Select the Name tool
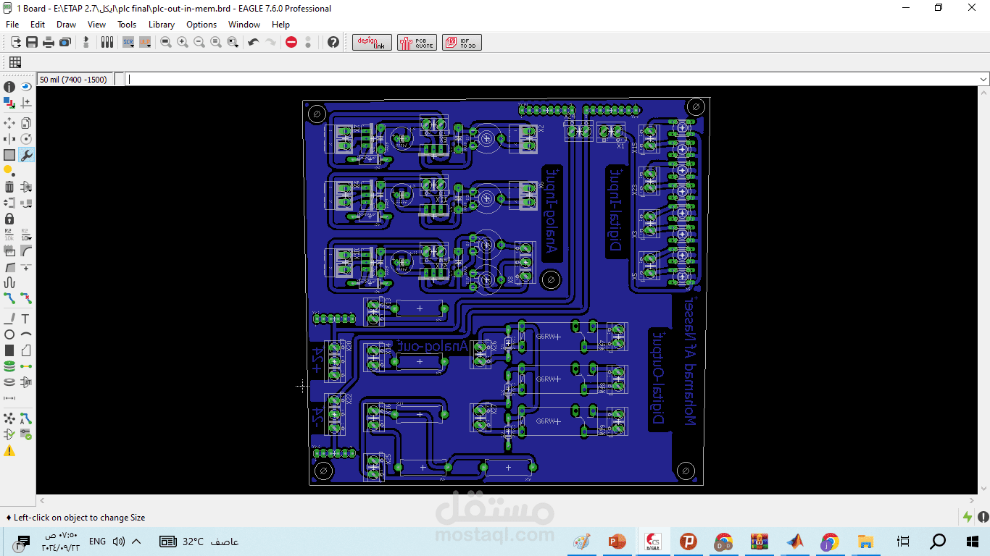The height and width of the screenshot is (556, 990). (9, 235)
